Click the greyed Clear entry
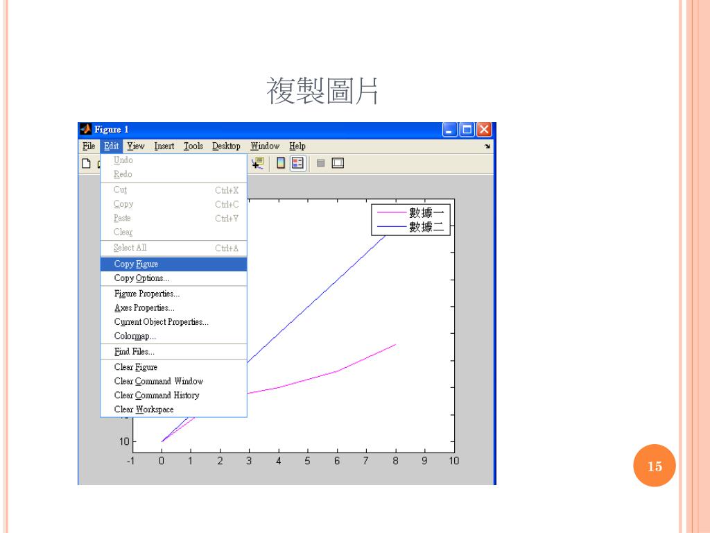Viewport: 710px width, 533px height. click(174, 232)
